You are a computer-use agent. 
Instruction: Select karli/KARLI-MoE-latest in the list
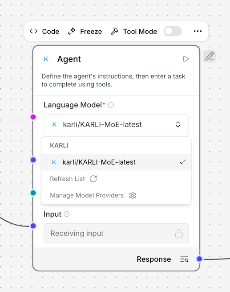click(116, 162)
